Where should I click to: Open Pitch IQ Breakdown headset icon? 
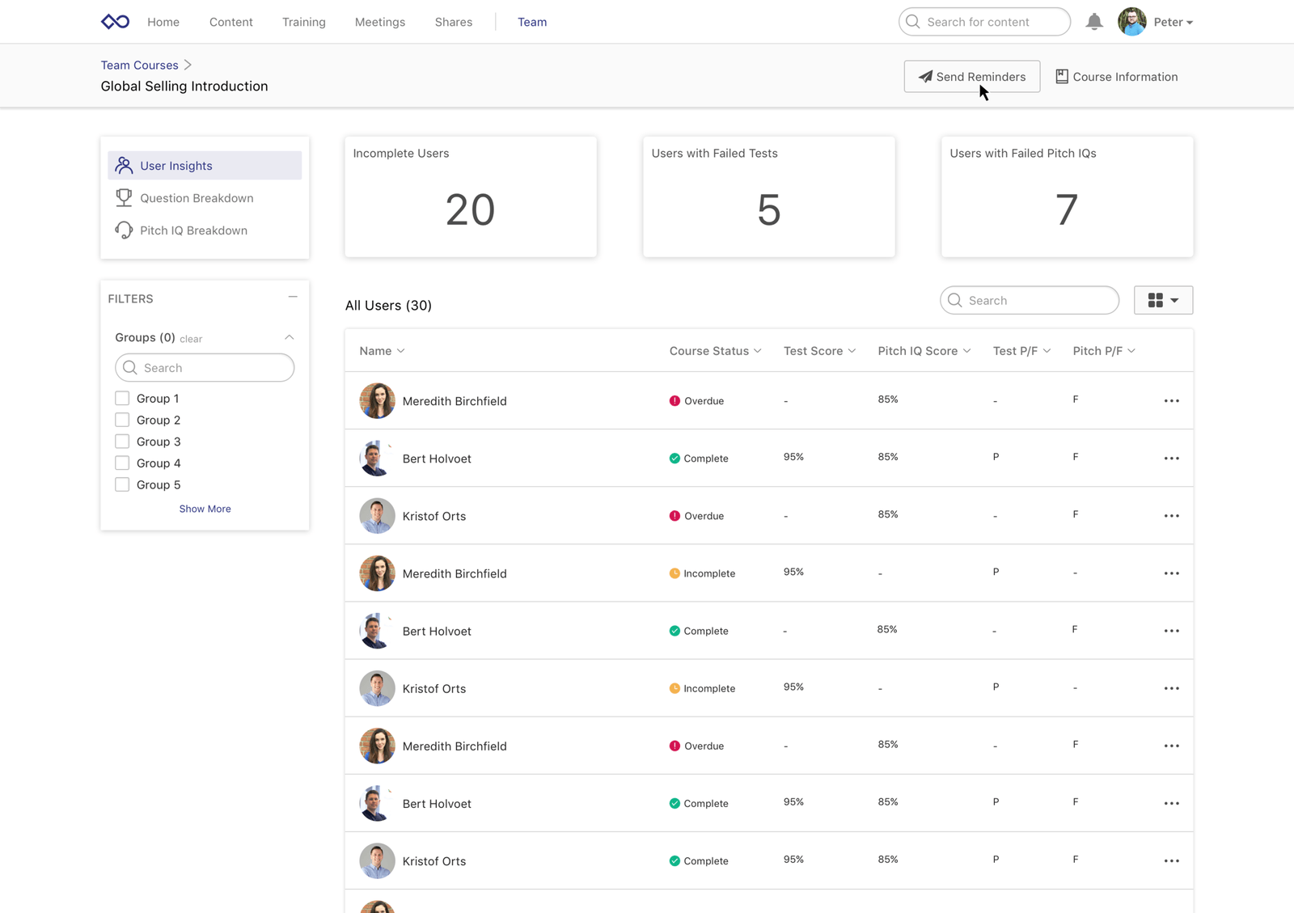(124, 230)
